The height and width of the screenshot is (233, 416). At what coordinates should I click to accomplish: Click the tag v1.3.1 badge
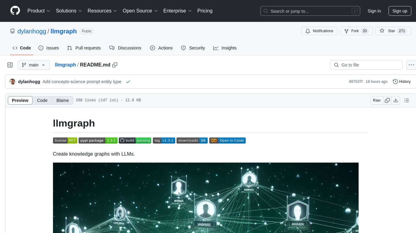point(164,141)
